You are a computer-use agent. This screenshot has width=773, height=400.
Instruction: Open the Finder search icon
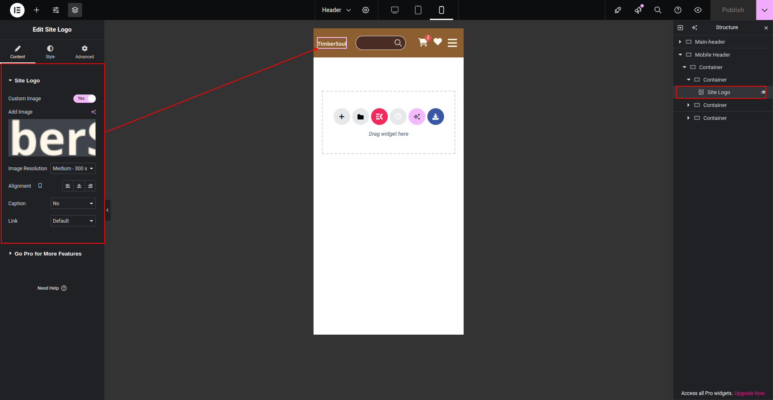(658, 10)
